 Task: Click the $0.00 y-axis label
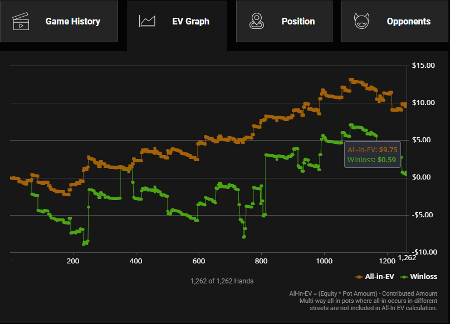(421, 177)
